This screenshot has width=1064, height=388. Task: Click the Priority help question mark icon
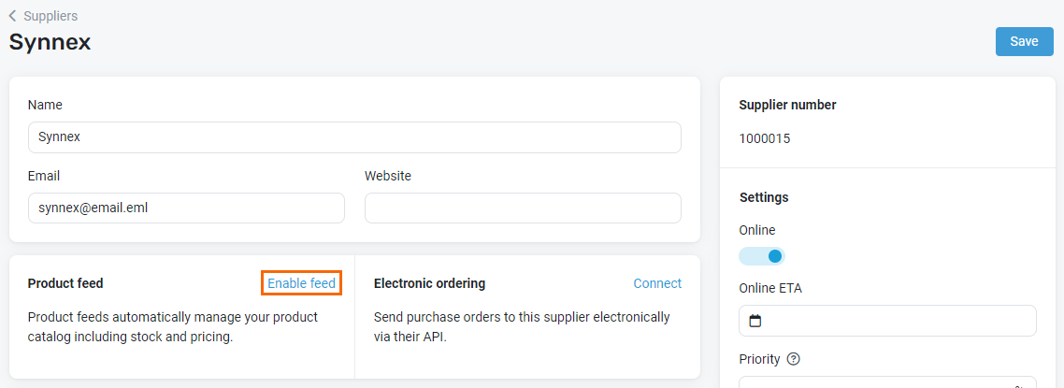(793, 359)
